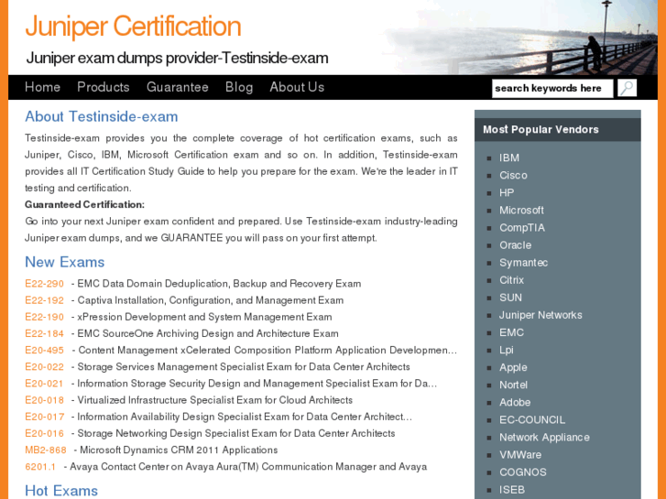Open exam link E20-495
Screen dimensions: 666x499
coord(44,350)
